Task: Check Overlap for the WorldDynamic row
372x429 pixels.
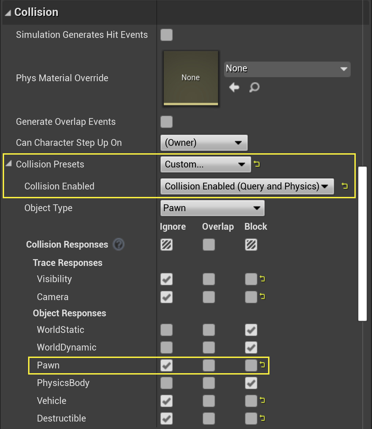Action: 209,347
